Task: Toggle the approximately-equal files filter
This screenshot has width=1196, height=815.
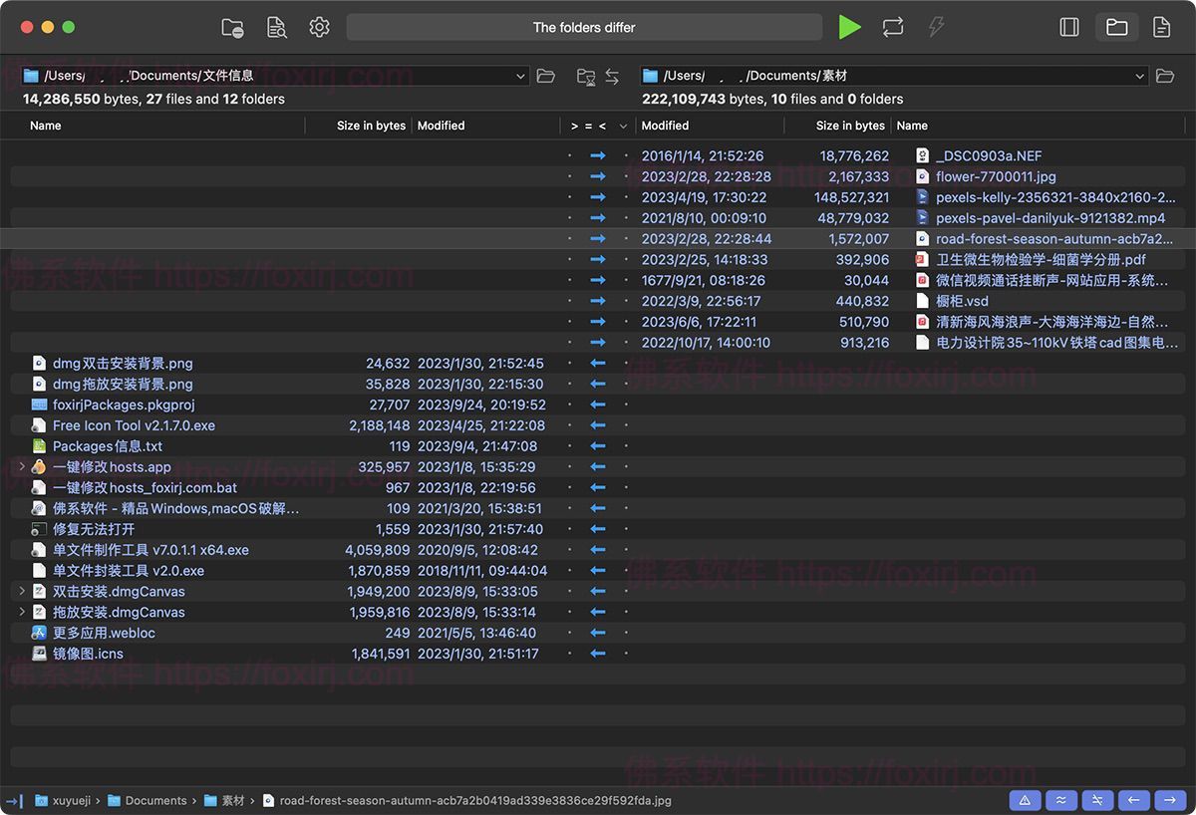Action: click(x=1060, y=800)
